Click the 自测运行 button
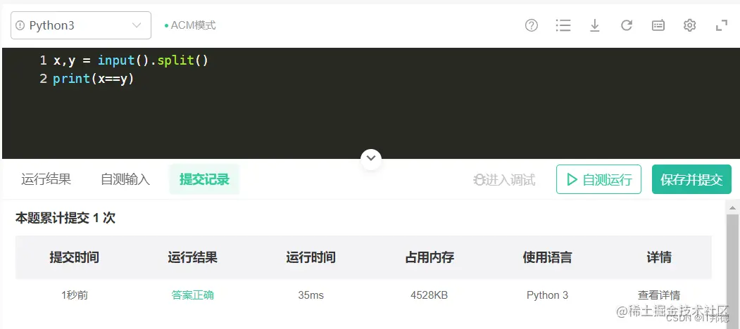 (x=598, y=179)
